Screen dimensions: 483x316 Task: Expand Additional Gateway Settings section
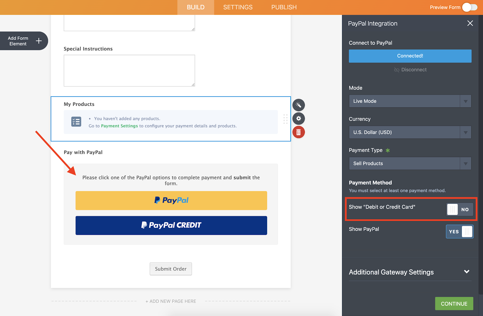tap(410, 272)
